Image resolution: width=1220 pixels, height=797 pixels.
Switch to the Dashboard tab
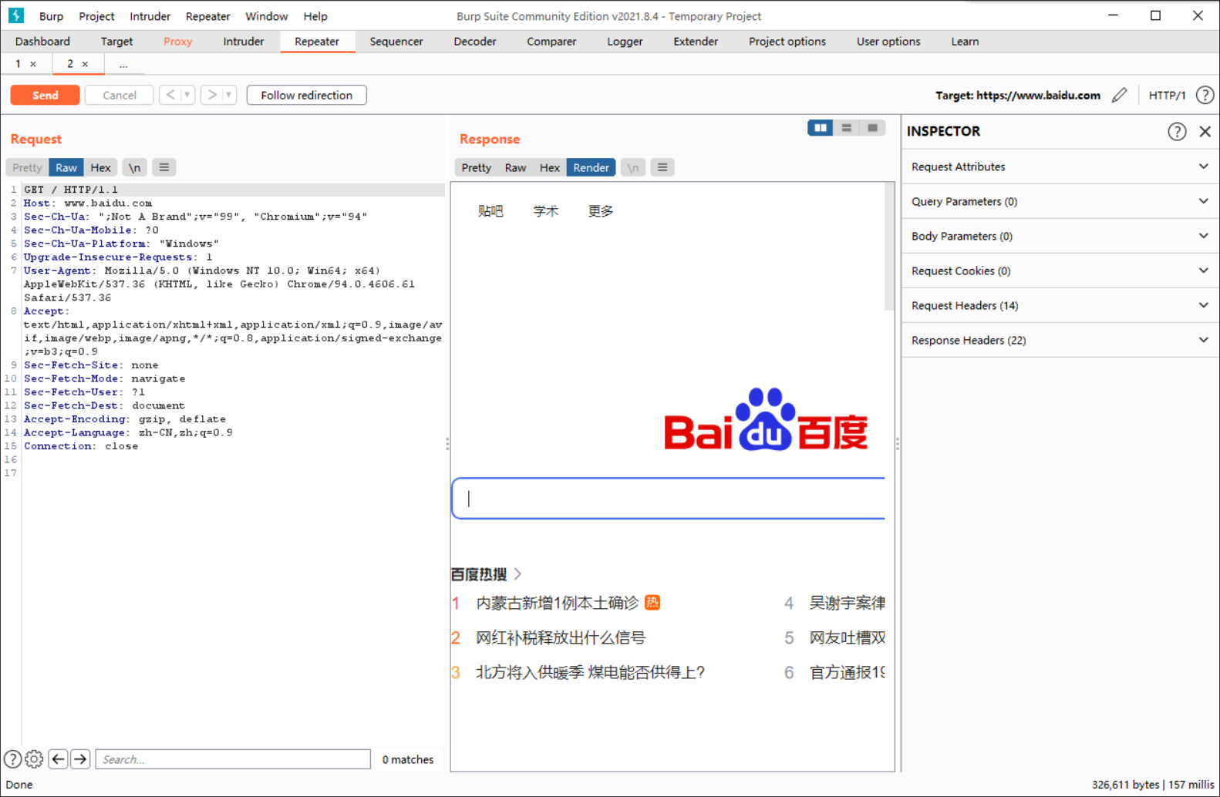[x=42, y=42]
